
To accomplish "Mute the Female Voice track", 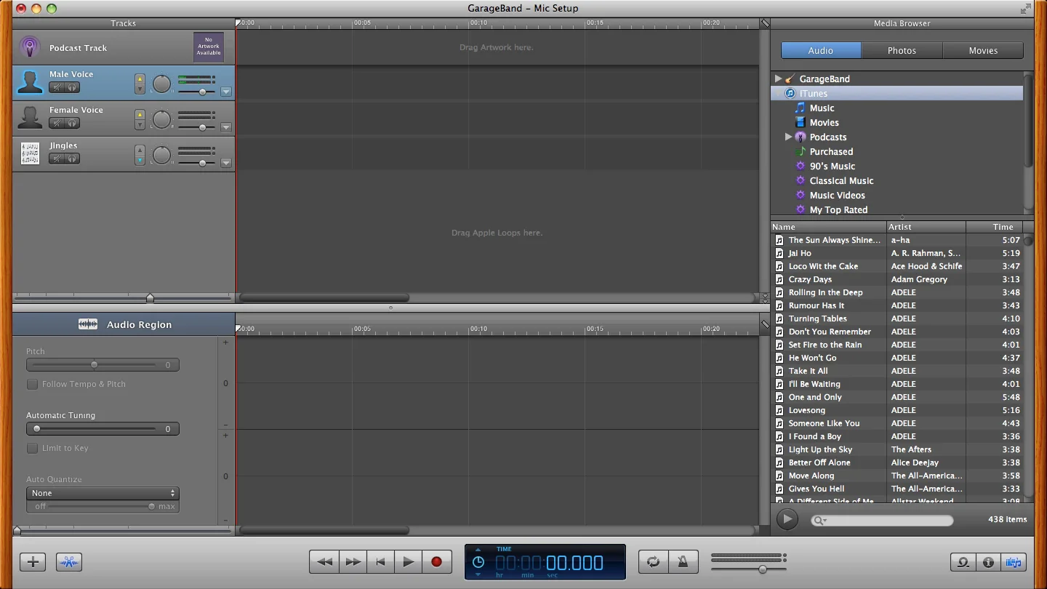I will point(57,124).
